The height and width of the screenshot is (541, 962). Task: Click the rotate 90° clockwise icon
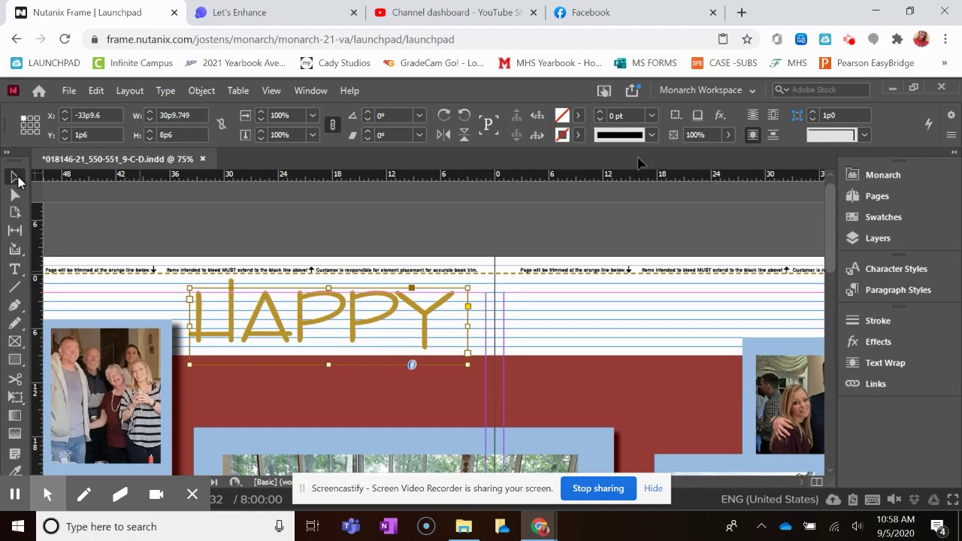coord(443,115)
